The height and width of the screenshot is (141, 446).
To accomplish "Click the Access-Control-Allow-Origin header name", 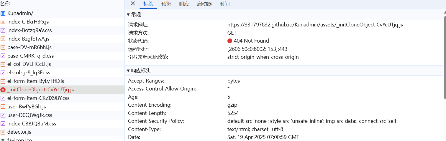I will click(162, 89).
